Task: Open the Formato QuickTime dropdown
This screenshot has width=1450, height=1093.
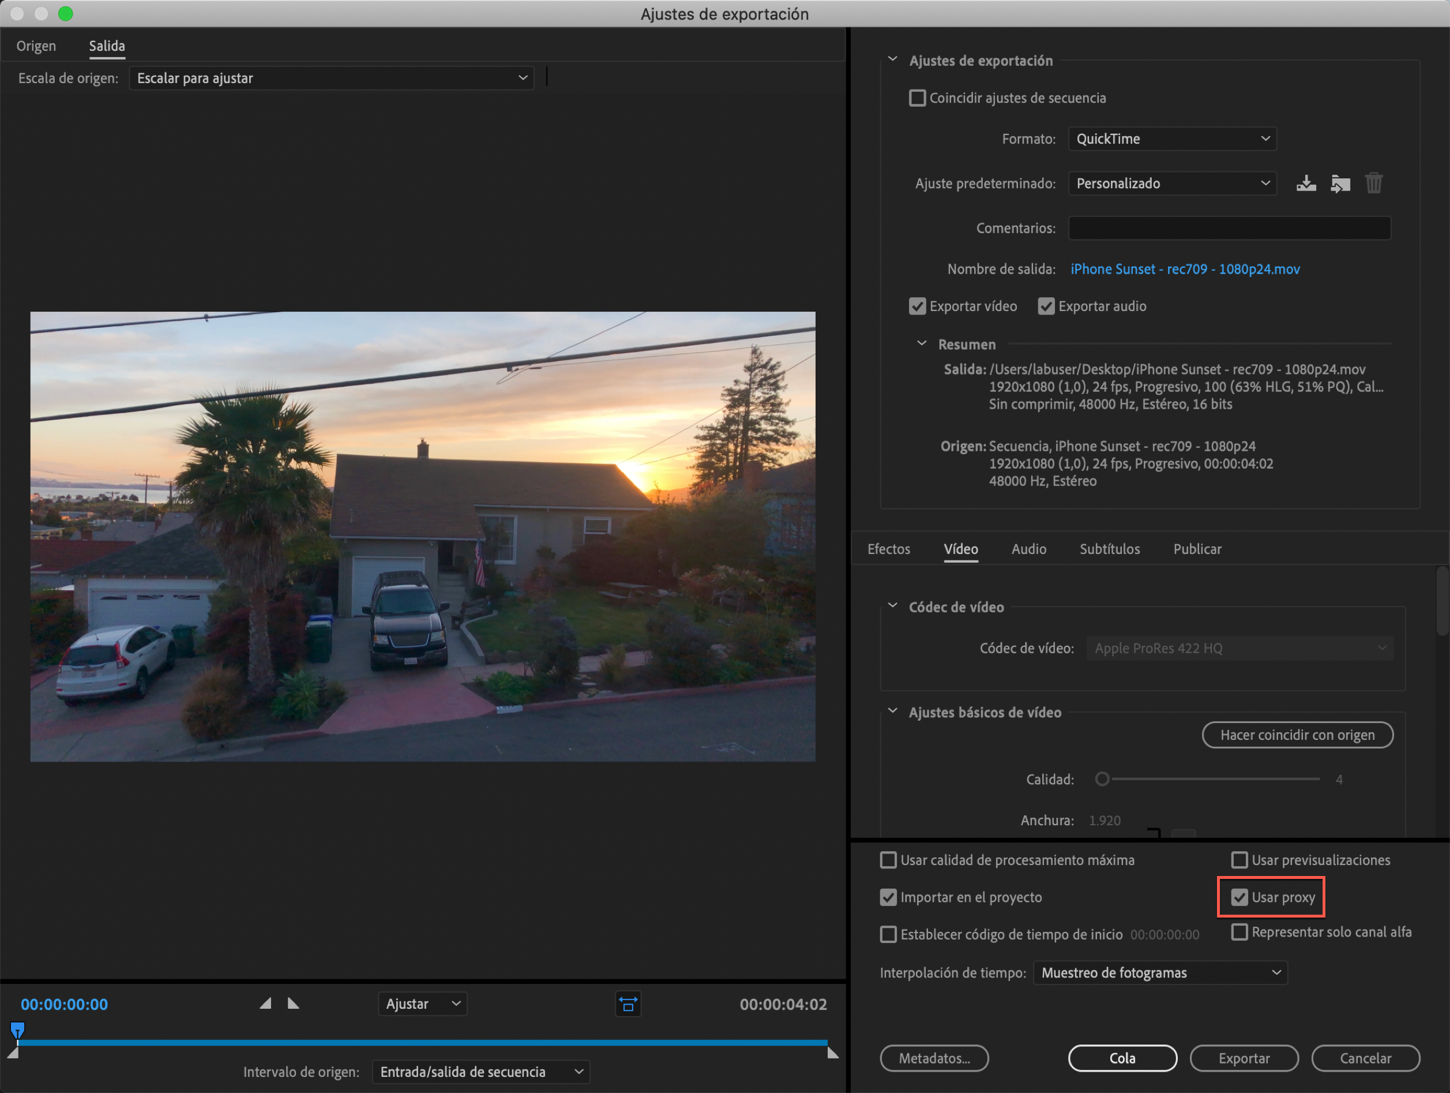Action: point(1172,139)
